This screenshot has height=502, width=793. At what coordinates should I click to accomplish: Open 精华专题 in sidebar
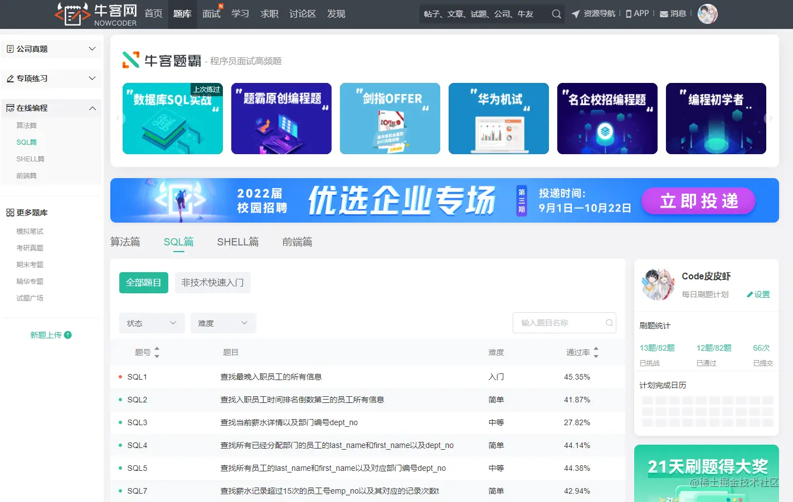[30, 282]
